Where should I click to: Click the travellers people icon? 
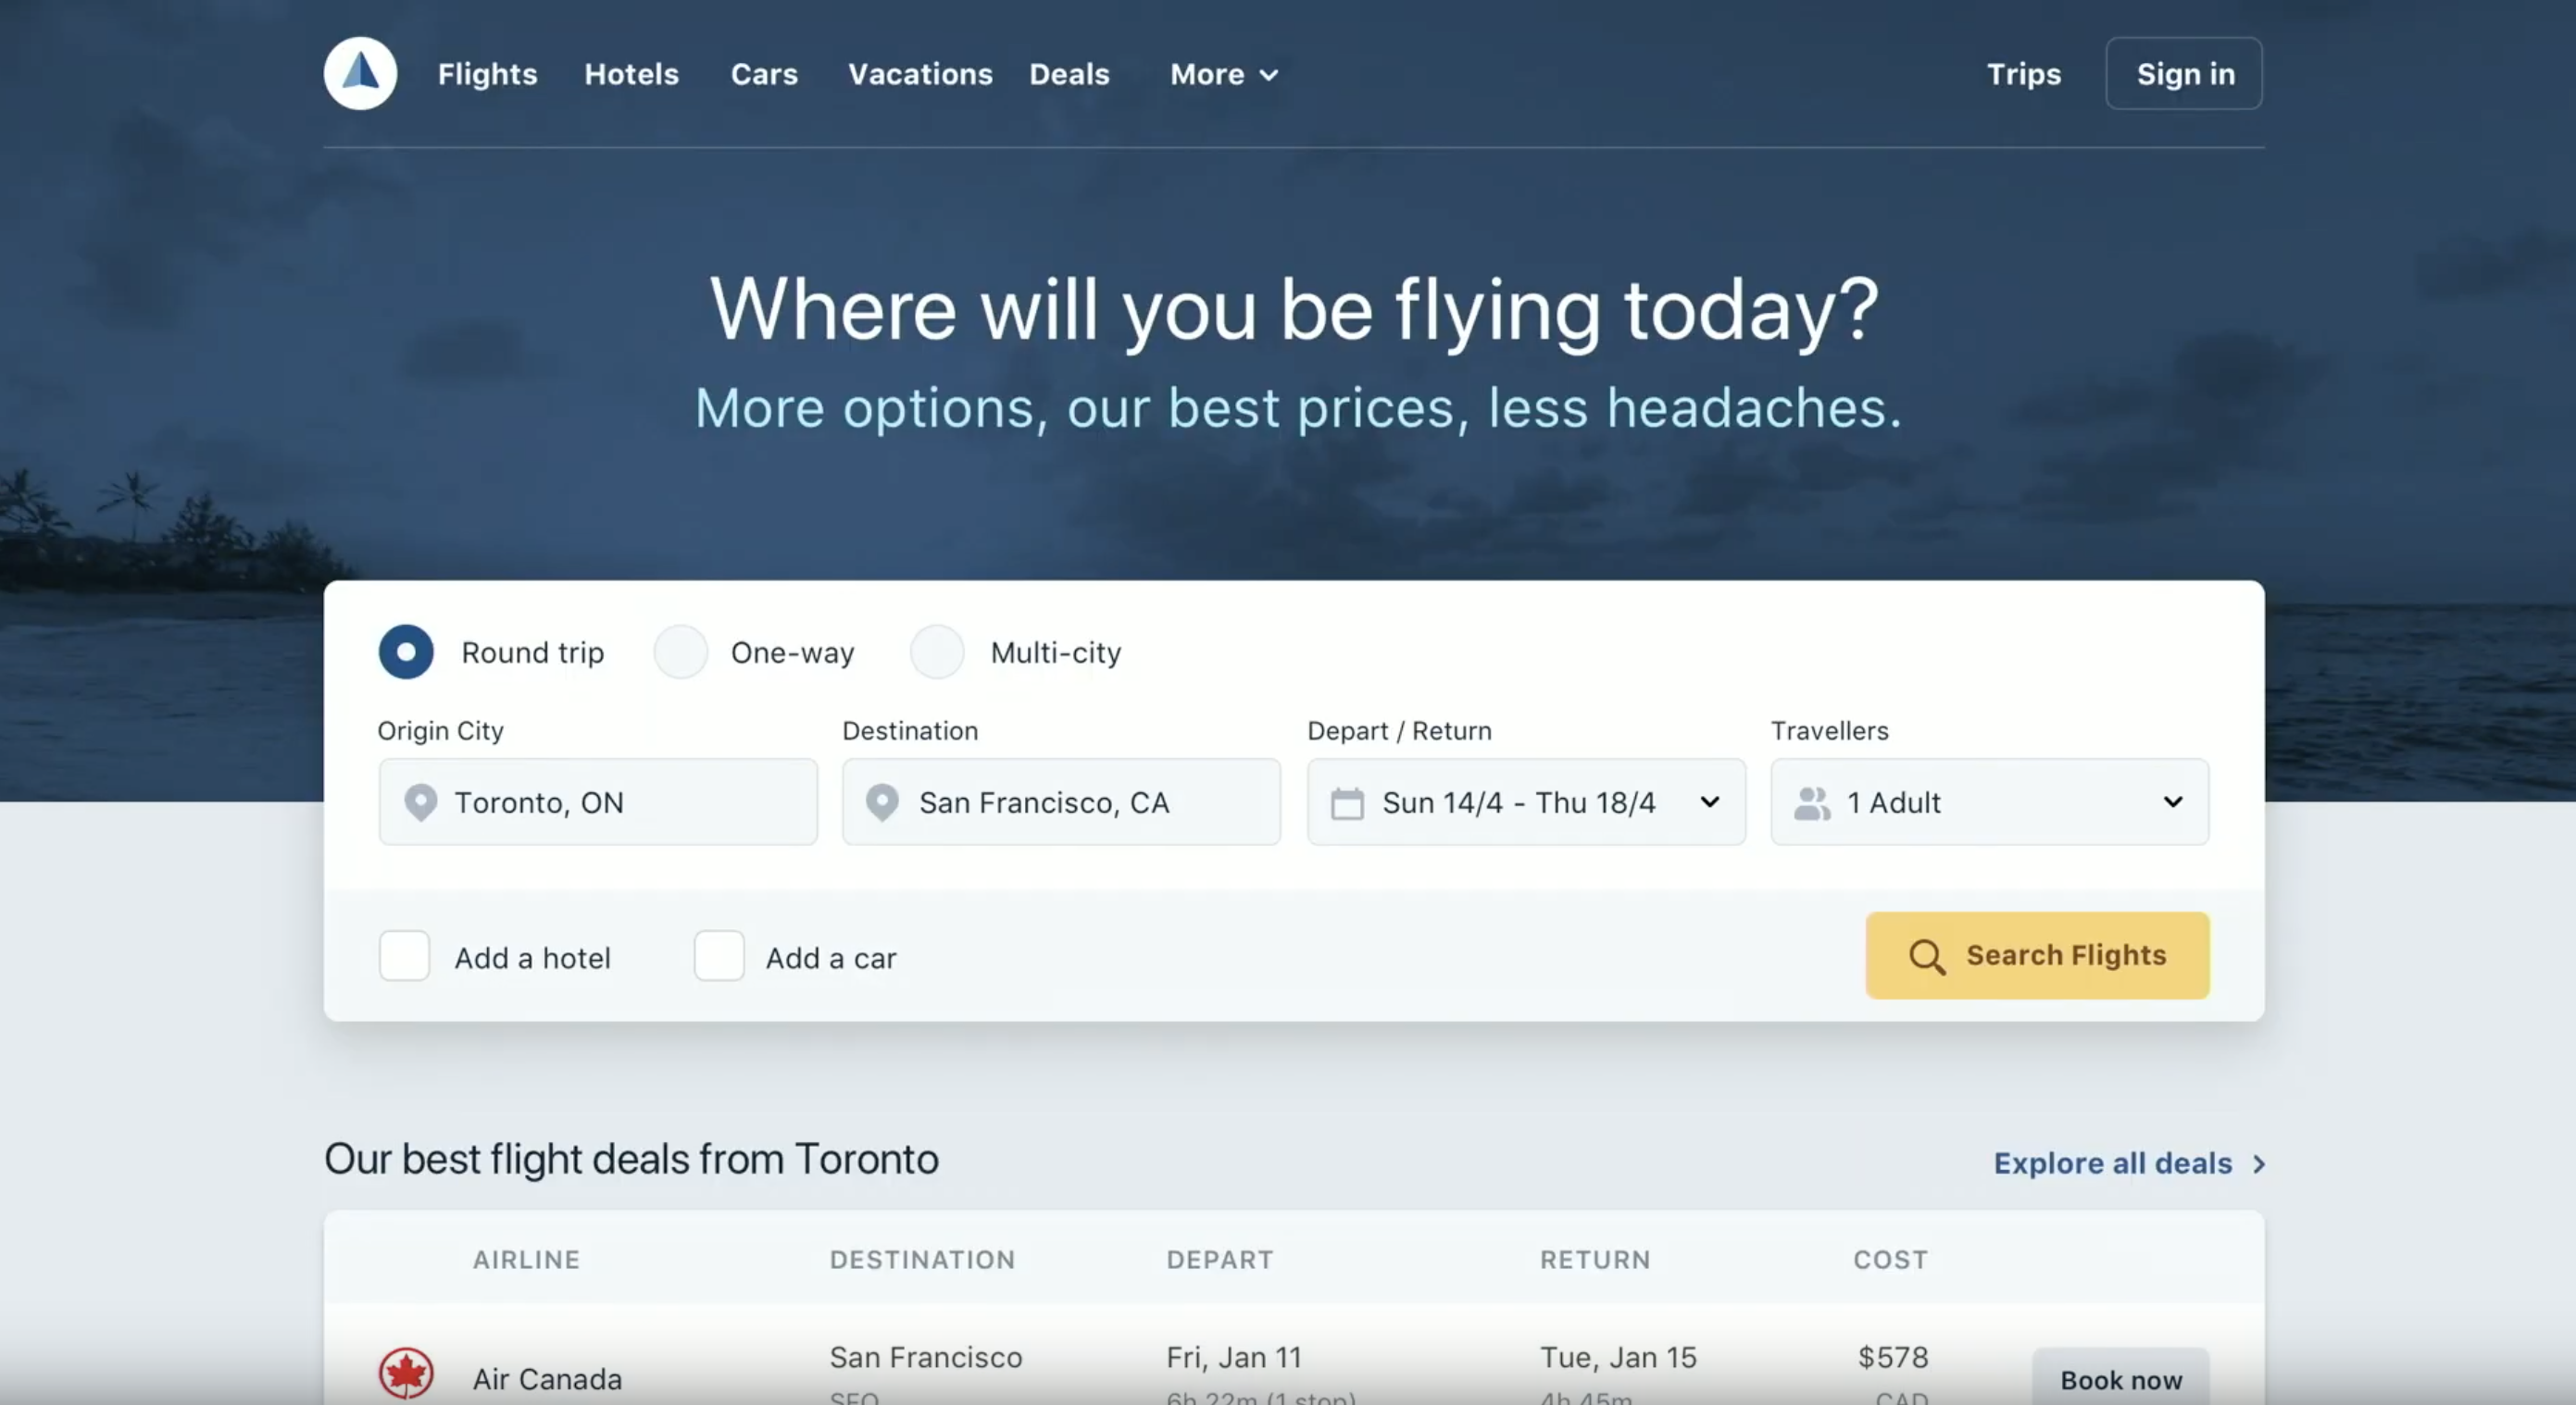(x=1811, y=803)
